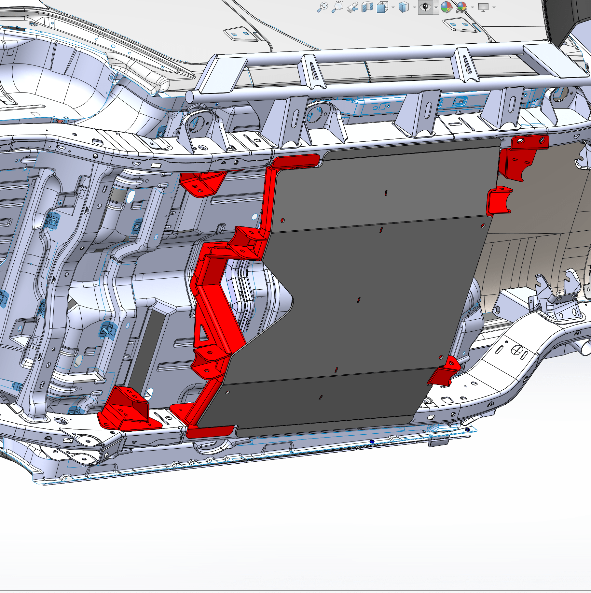Click the Apply Scene icon
This screenshot has height=593, width=591.
point(461,7)
